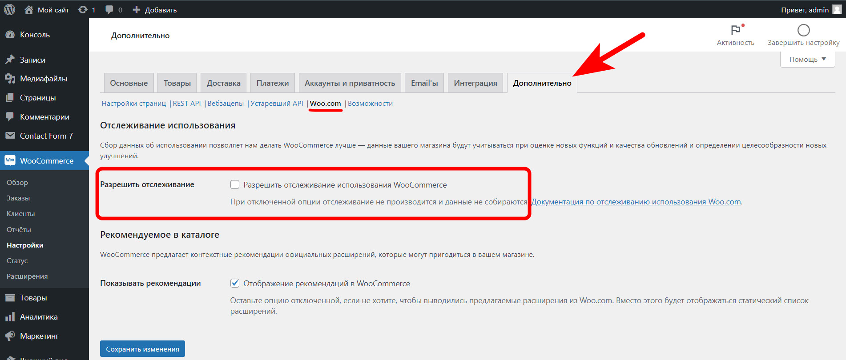Open Отчёты submenu item
Viewport: 846px width, 360px height.
19,230
